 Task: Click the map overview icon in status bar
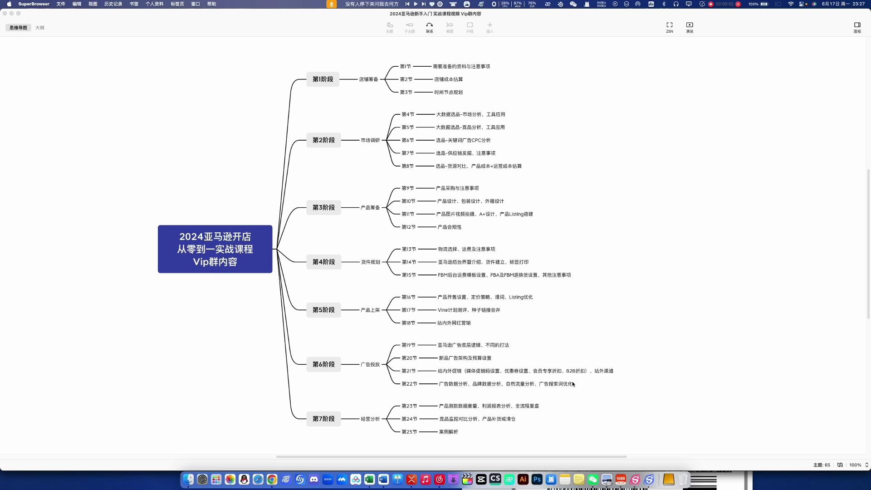(x=840, y=465)
